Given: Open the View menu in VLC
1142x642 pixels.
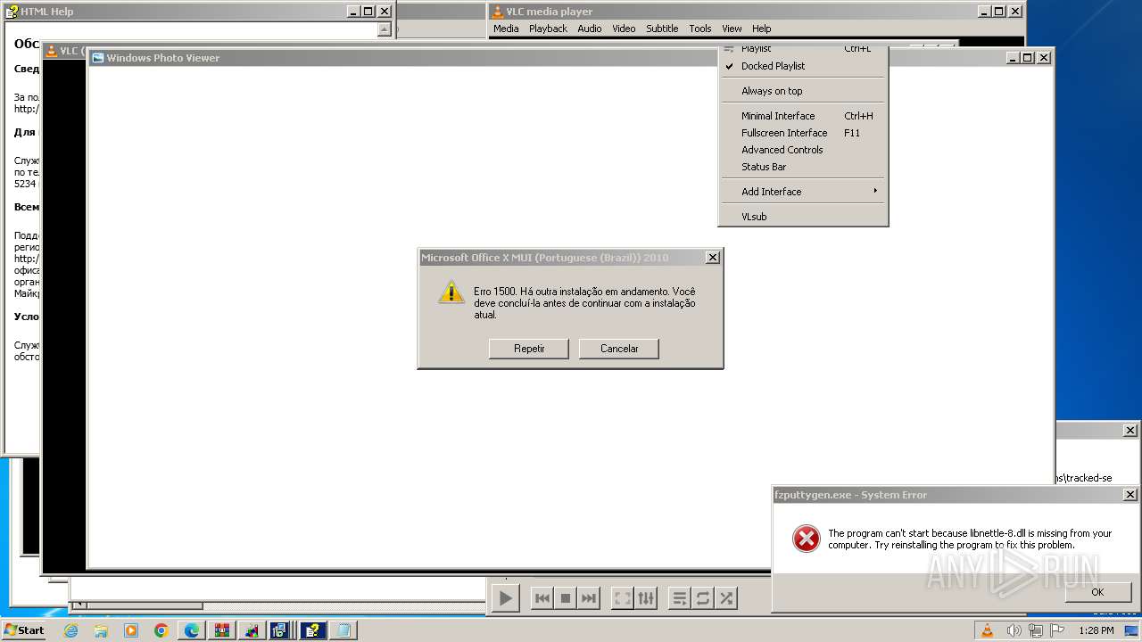Looking at the screenshot, I should (732, 29).
